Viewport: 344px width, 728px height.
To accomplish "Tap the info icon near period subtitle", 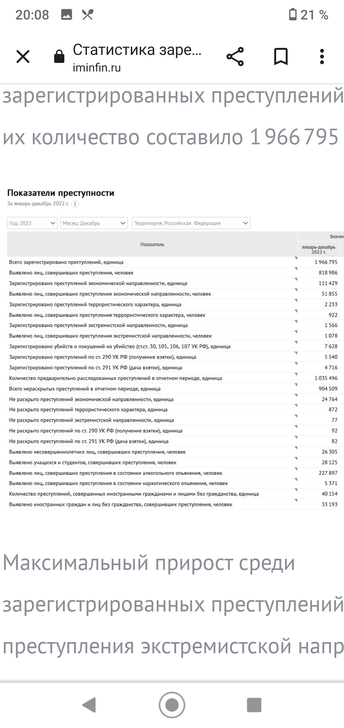I will (75, 204).
